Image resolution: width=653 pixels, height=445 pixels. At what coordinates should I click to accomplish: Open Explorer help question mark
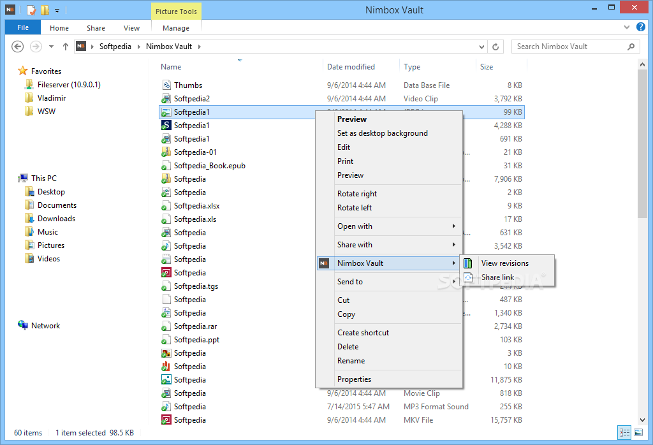(x=640, y=27)
